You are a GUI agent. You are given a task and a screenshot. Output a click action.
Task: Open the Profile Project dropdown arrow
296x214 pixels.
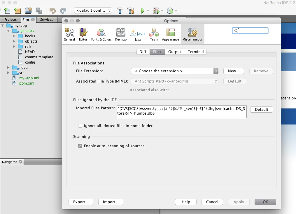[x=176, y=10]
